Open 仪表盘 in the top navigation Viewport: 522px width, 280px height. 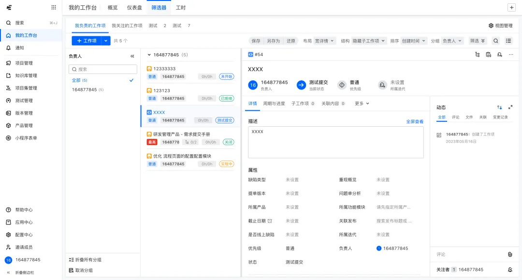coord(135,7)
